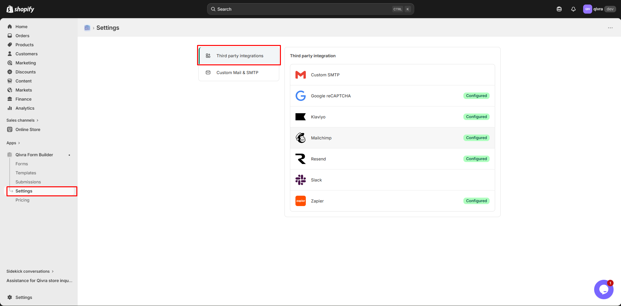Click the Google G logo icon
This screenshot has height=306, width=621.
301,96
